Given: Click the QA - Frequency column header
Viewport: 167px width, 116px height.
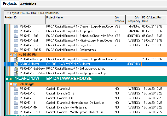Looking at the screenshot, I should tap(134, 19).
